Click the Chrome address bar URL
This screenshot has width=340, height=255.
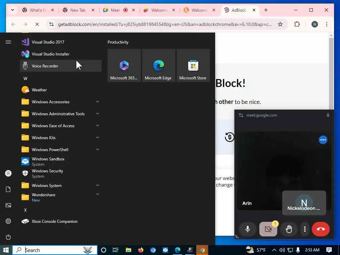coord(165,24)
